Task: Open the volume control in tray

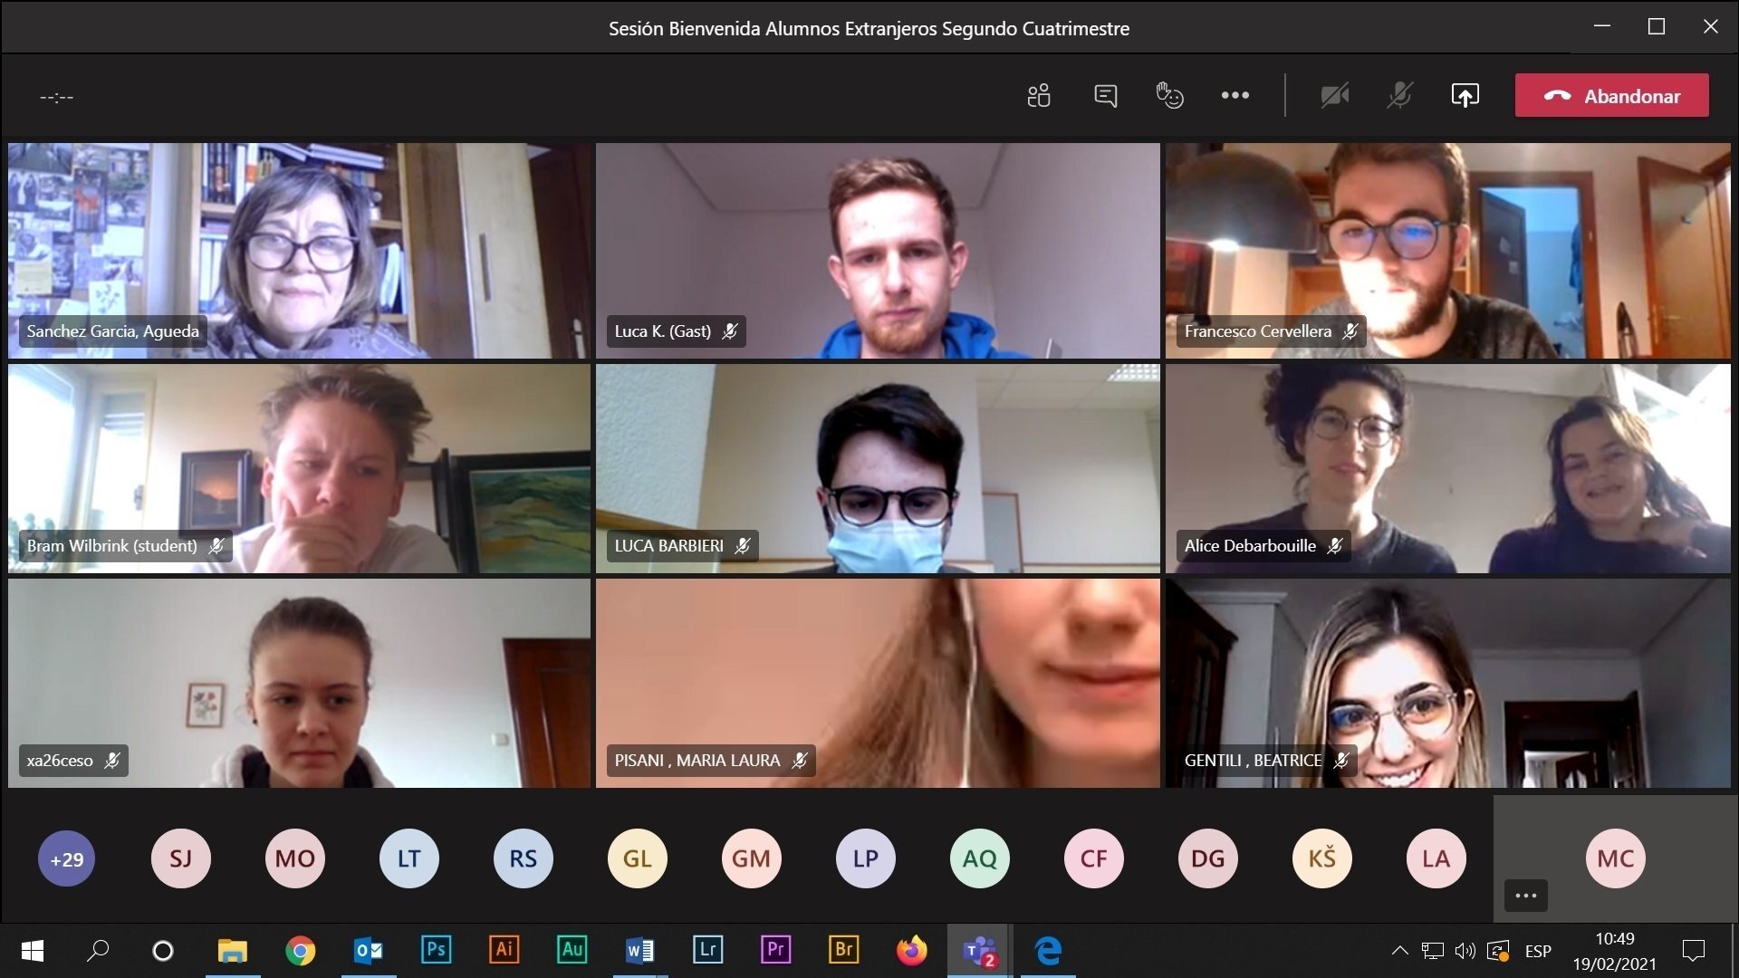Action: (x=1465, y=951)
